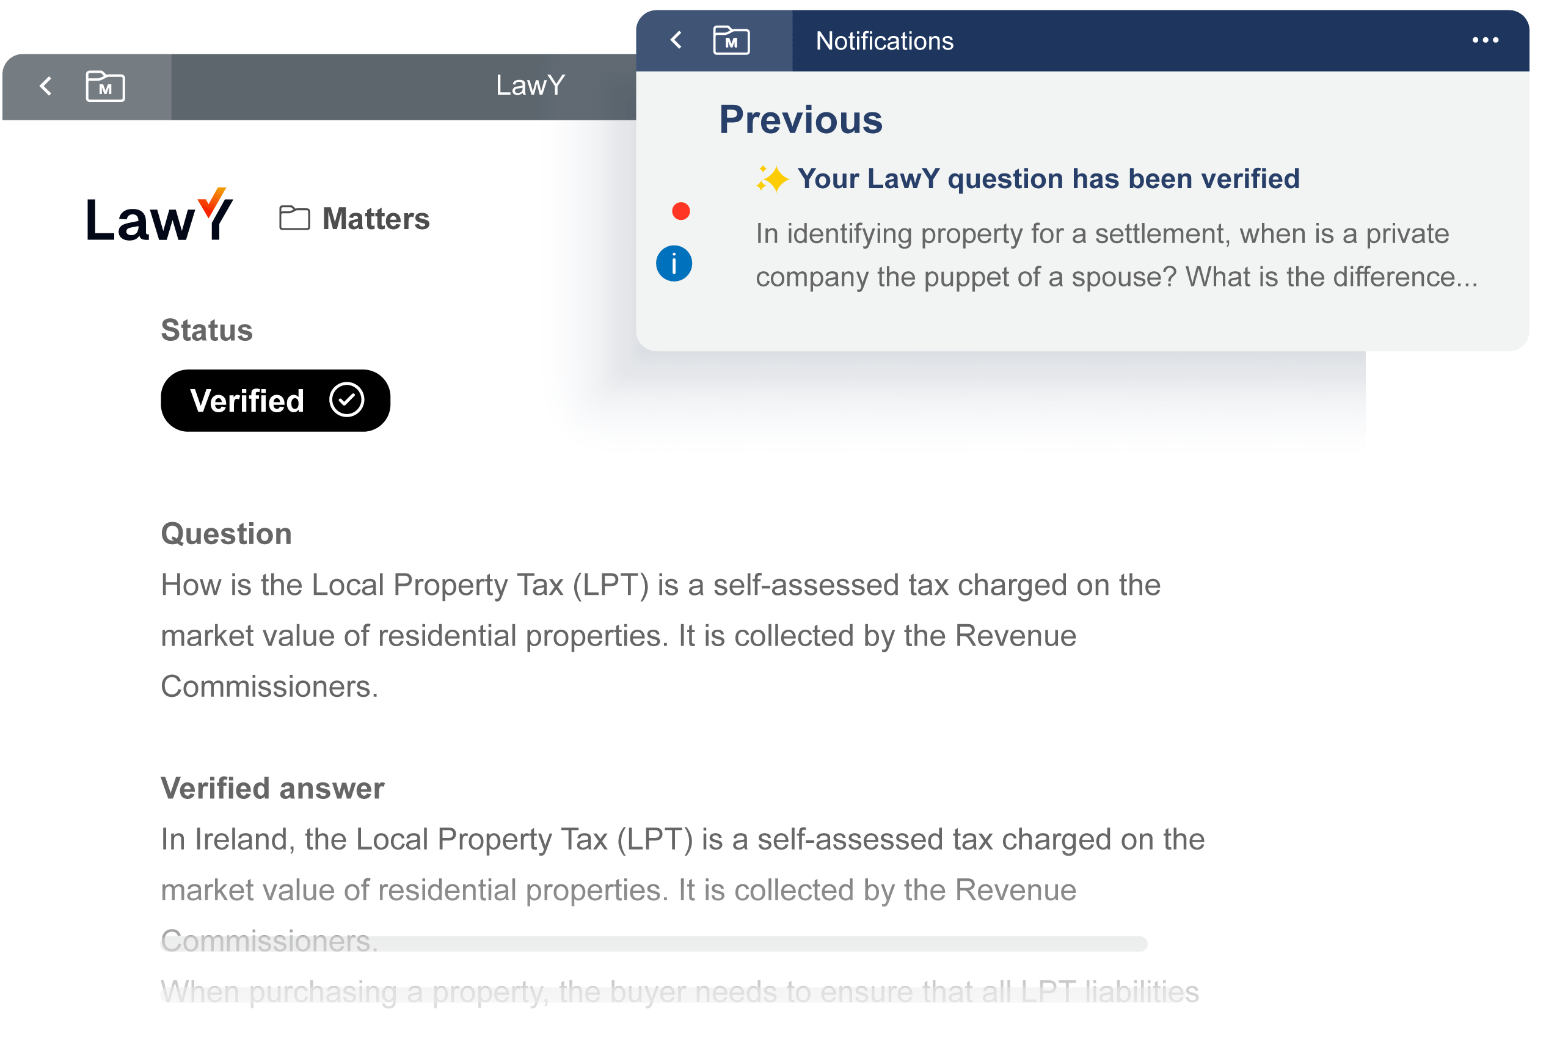Click the notification preview about private company puppet
1557x1056 pixels.
pyautogui.click(x=1115, y=255)
